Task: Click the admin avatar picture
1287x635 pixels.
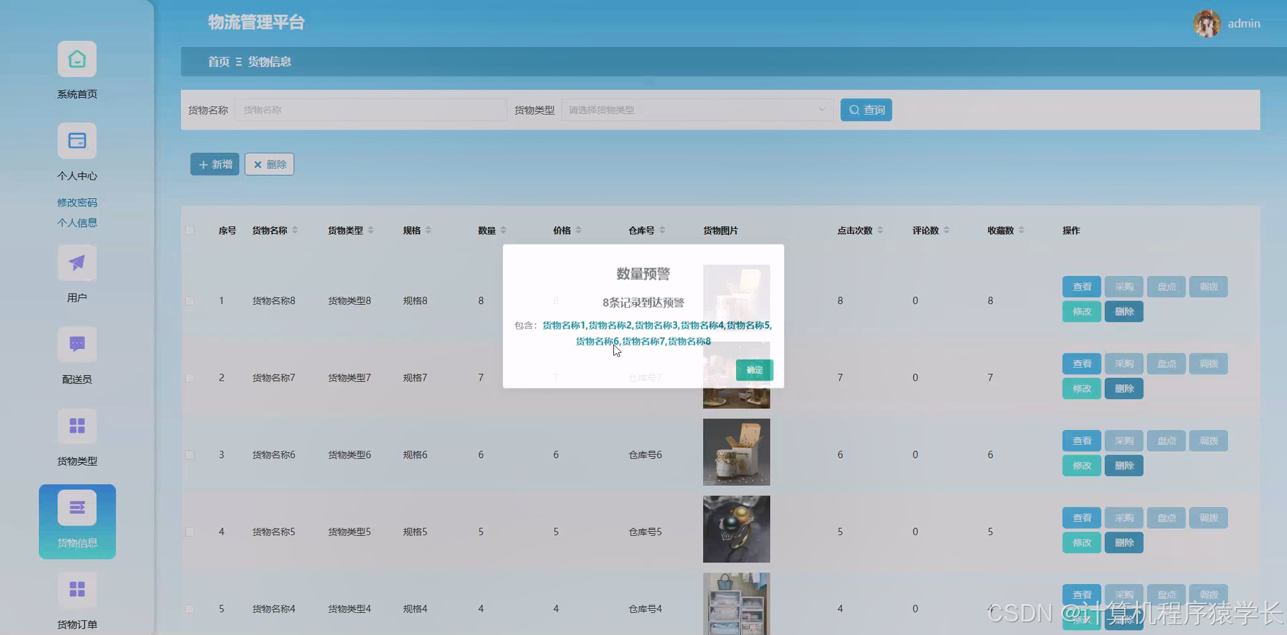Action: click(x=1207, y=23)
